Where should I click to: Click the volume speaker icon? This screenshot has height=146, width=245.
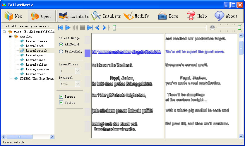(212, 28)
